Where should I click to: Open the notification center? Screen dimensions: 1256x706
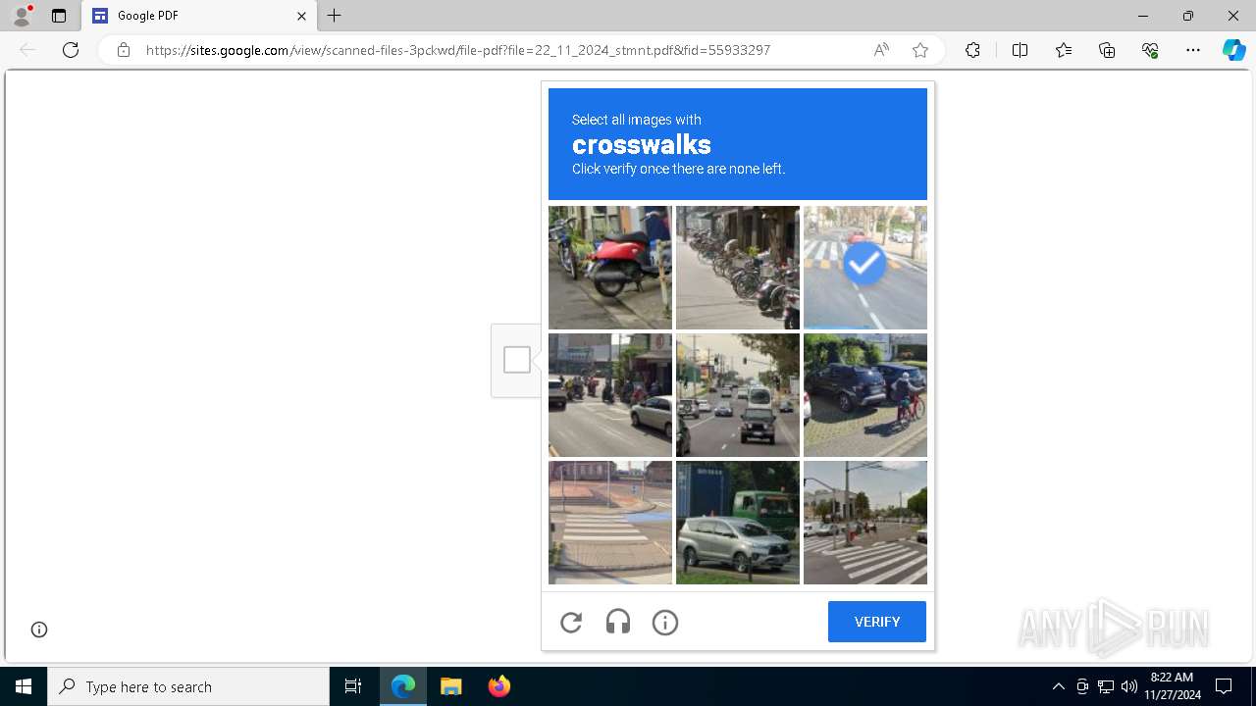[x=1224, y=686]
